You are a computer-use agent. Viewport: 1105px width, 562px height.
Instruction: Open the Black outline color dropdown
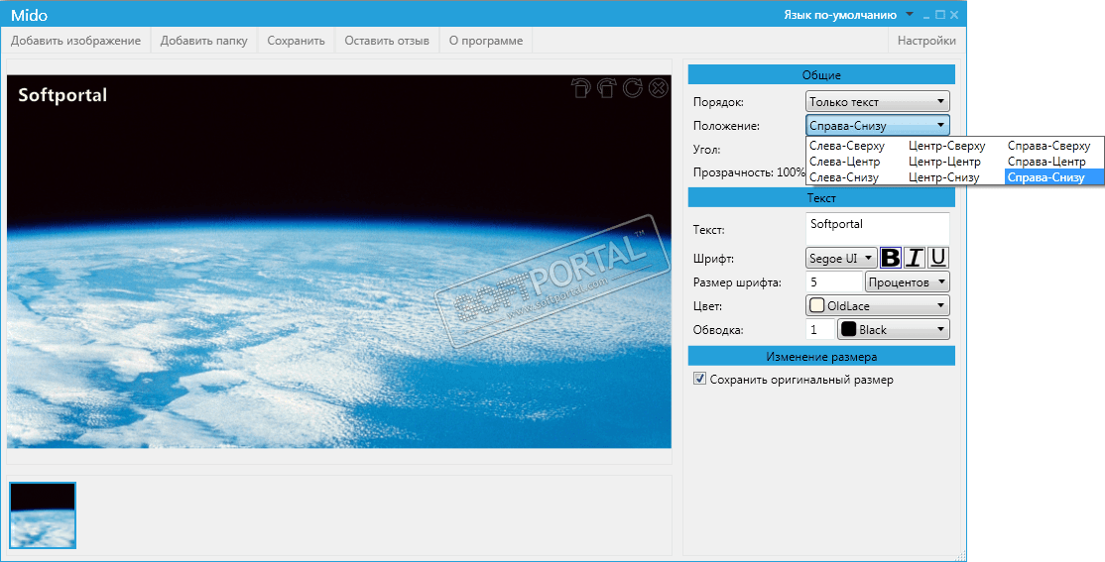point(894,330)
